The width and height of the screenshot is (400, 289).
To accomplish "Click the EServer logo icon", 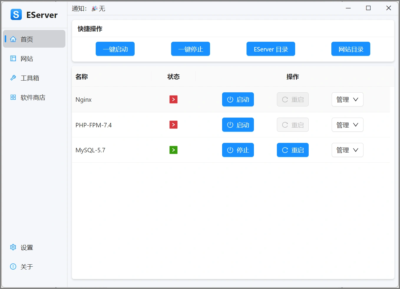I will [x=16, y=14].
